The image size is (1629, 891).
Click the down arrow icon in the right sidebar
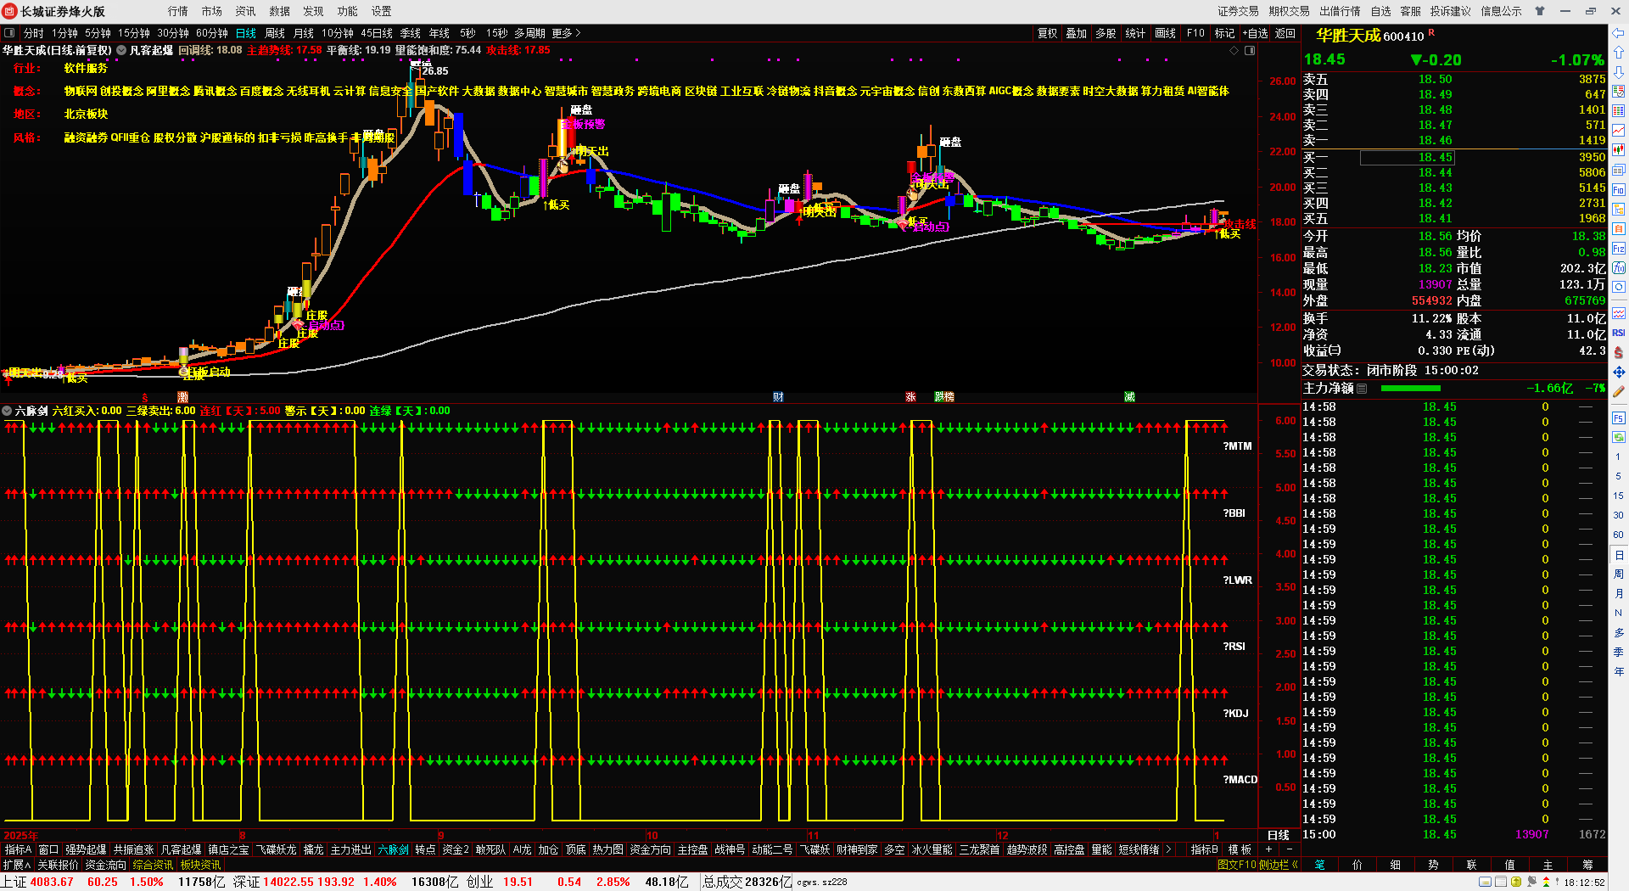pyautogui.click(x=1619, y=72)
